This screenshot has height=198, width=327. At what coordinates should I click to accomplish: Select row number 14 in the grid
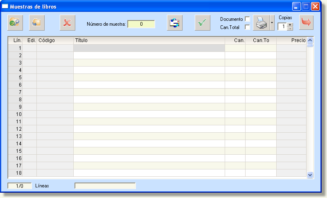[x=16, y=144]
